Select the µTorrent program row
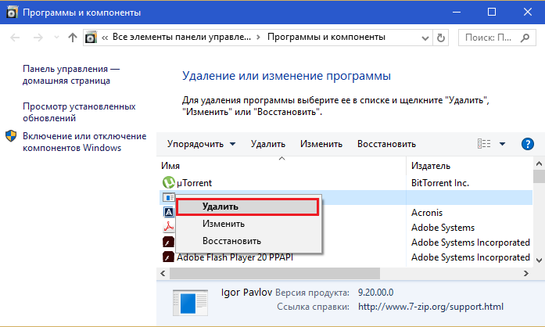Screen dimensions: 545x327 [x=346, y=182]
